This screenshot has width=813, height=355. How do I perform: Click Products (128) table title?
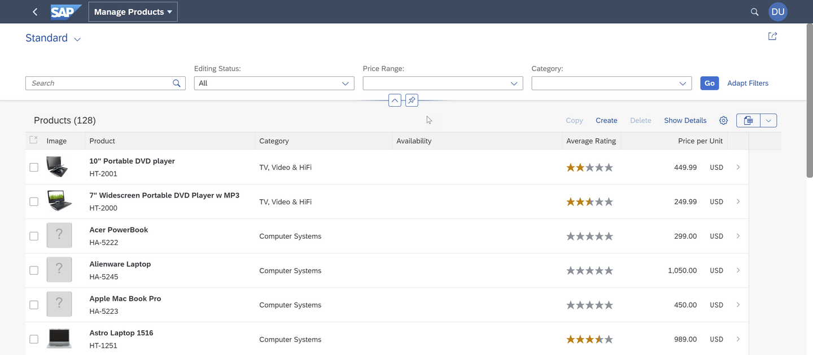65,120
